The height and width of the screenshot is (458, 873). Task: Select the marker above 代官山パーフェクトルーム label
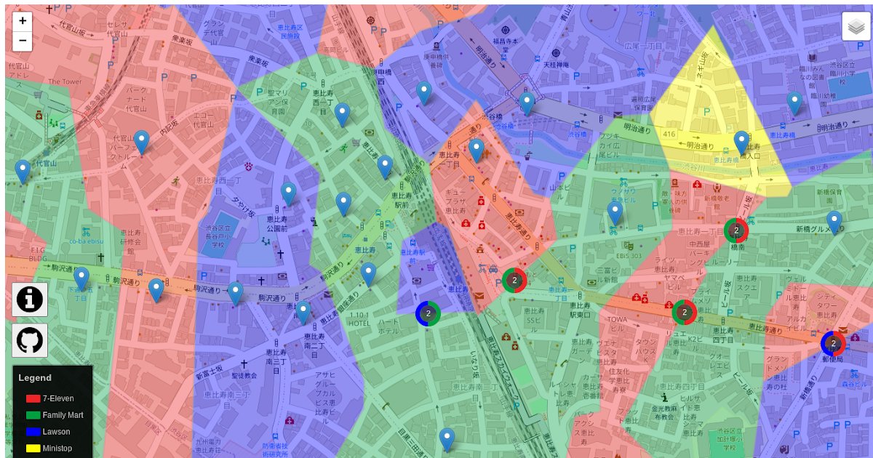pos(142,142)
